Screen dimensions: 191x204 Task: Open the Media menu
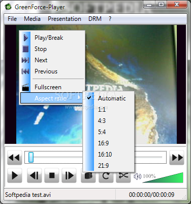pyautogui.click(x=32, y=19)
